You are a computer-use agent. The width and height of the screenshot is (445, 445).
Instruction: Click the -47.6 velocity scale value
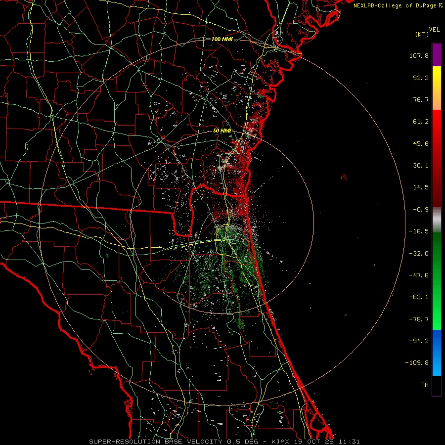point(419,275)
